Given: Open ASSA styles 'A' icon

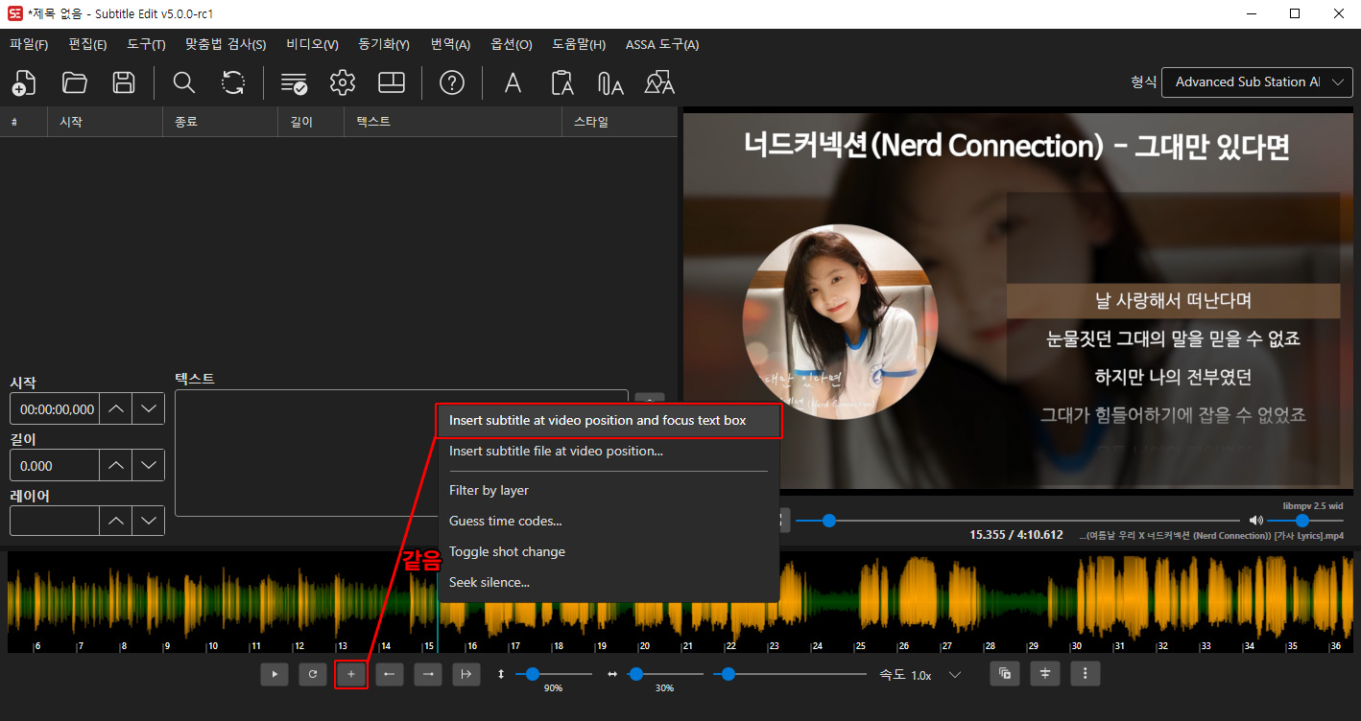Looking at the screenshot, I should [513, 82].
